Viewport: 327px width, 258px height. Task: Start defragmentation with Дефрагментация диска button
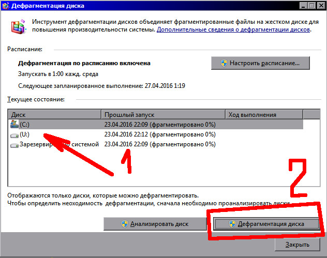point(266,224)
